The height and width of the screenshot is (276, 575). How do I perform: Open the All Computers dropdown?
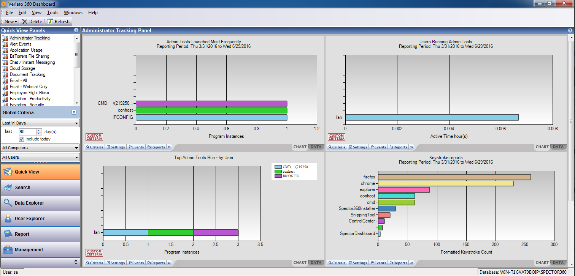point(40,148)
